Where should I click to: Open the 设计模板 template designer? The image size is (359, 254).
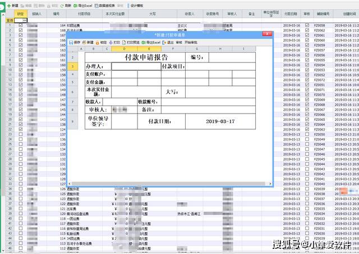[x=135, y=6]
